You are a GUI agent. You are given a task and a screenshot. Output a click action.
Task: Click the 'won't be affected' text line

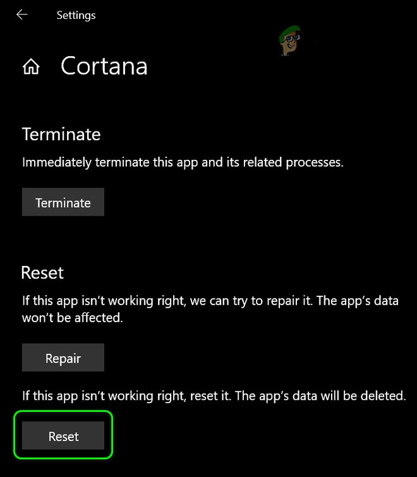tap(72, 318)
